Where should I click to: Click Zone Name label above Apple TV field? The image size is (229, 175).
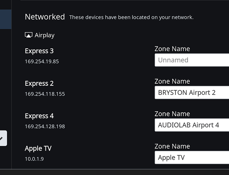(172, 146)
